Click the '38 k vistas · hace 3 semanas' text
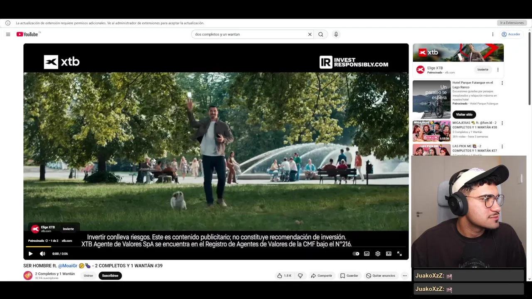 470,137
